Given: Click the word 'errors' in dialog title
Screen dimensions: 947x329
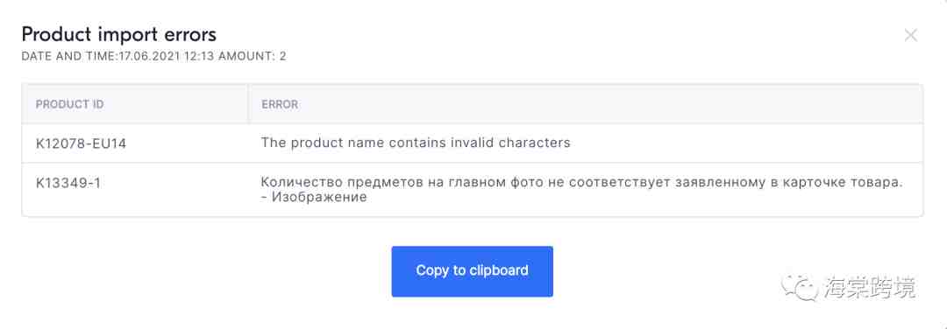Looking at the screenshot, I should point(189,34).
